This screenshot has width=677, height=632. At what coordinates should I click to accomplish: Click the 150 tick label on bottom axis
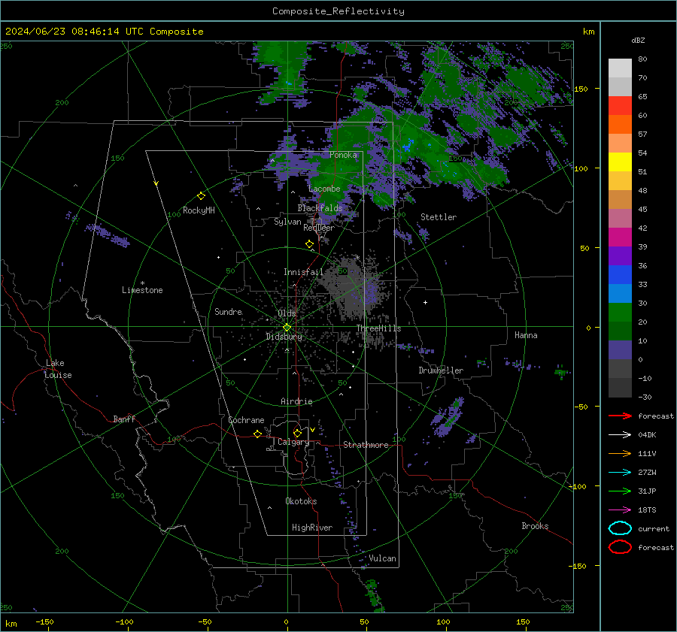523,621
